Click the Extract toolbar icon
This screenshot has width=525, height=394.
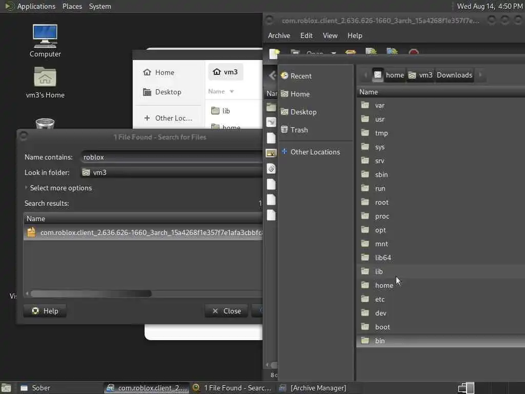(x=350, y=52)
